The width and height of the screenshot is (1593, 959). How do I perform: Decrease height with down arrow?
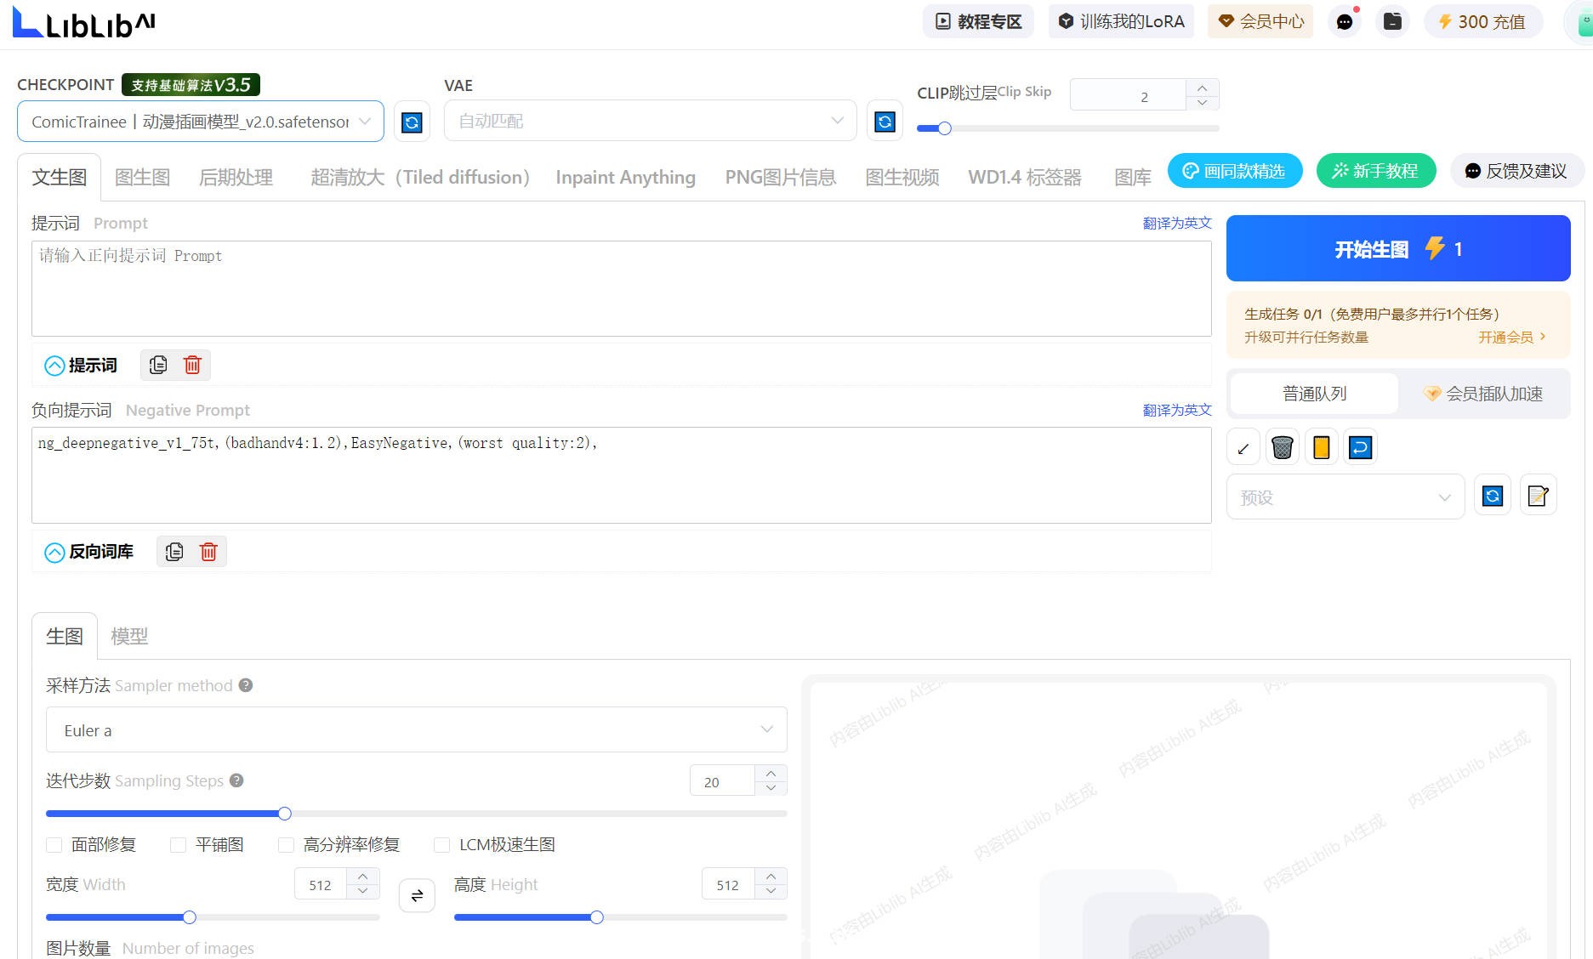click(771, 891)
